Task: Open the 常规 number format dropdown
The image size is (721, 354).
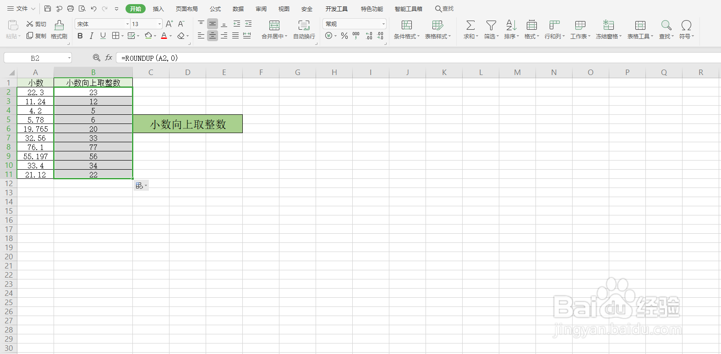Action: (383, 24)
